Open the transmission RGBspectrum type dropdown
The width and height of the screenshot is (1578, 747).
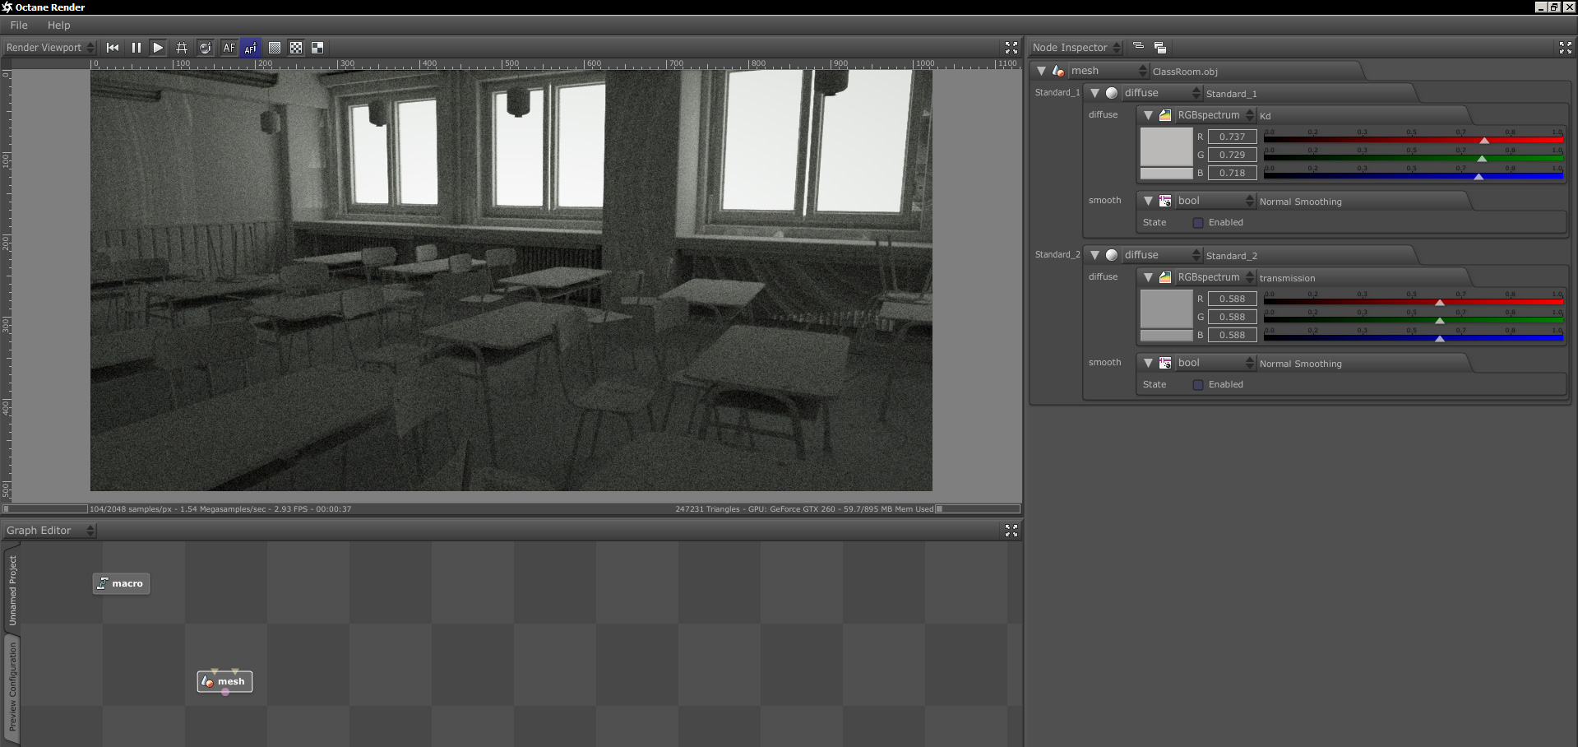click(x=1215, y=277)
